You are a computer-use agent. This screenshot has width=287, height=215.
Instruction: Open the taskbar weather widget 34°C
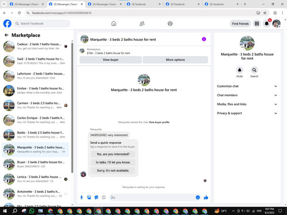(x=220, y=211)
